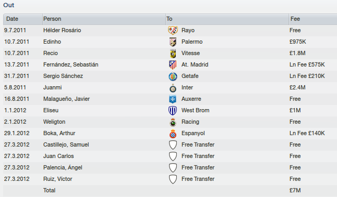Click the Racing club badge

coord(173,122)
